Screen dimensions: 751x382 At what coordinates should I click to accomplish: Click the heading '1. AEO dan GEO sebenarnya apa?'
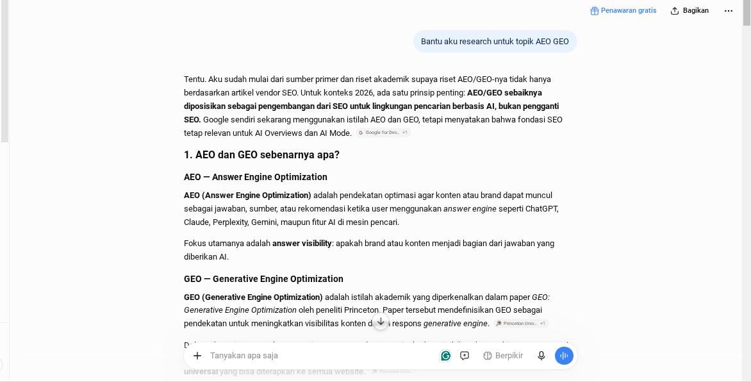[x=261, y=155]
